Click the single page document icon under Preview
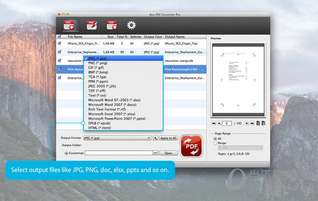Screen dimensions: 318x201 click(258, 123)
